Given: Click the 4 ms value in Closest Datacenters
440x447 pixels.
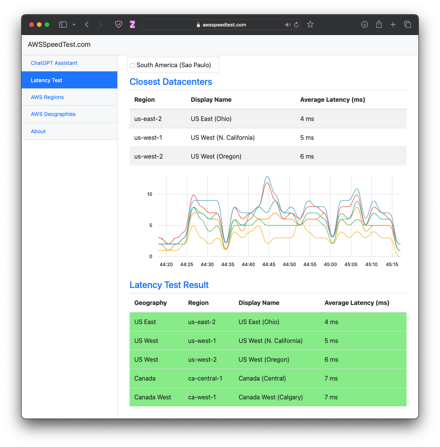Looking at the screenshot, I should tap(307, 119).
